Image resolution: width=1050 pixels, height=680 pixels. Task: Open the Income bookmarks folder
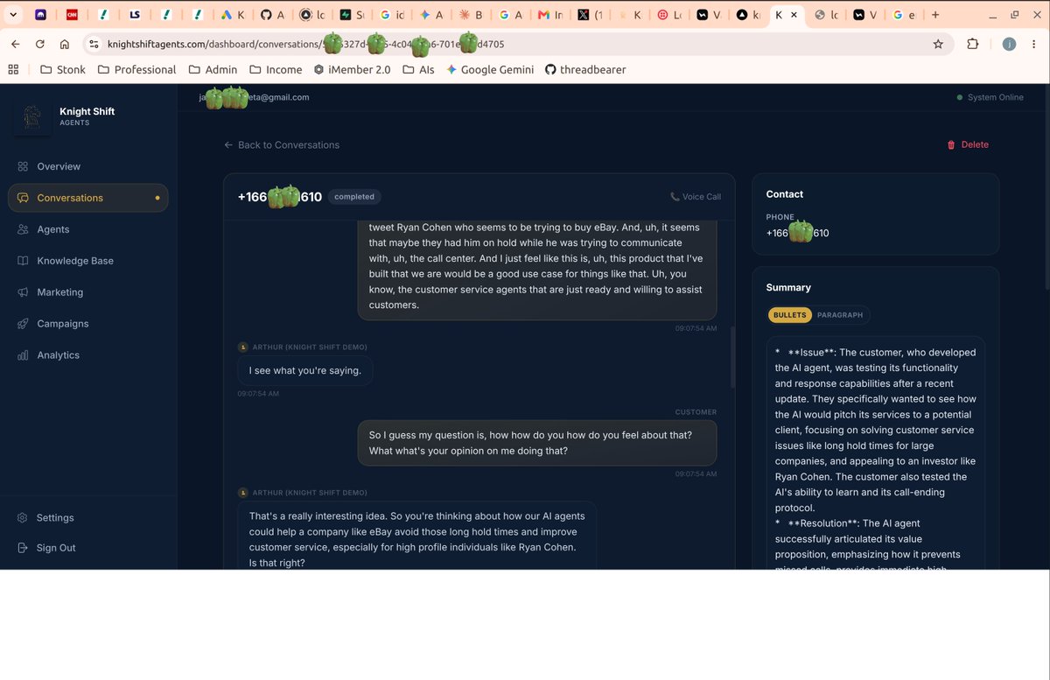click(275, 69)
